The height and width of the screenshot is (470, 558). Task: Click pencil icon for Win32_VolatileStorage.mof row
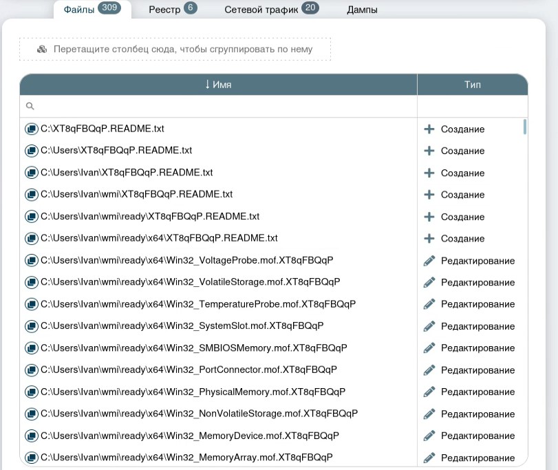(x=429, y=282)
